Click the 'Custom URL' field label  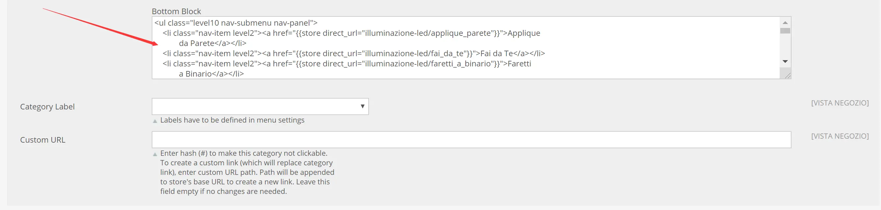coord(42,140)
